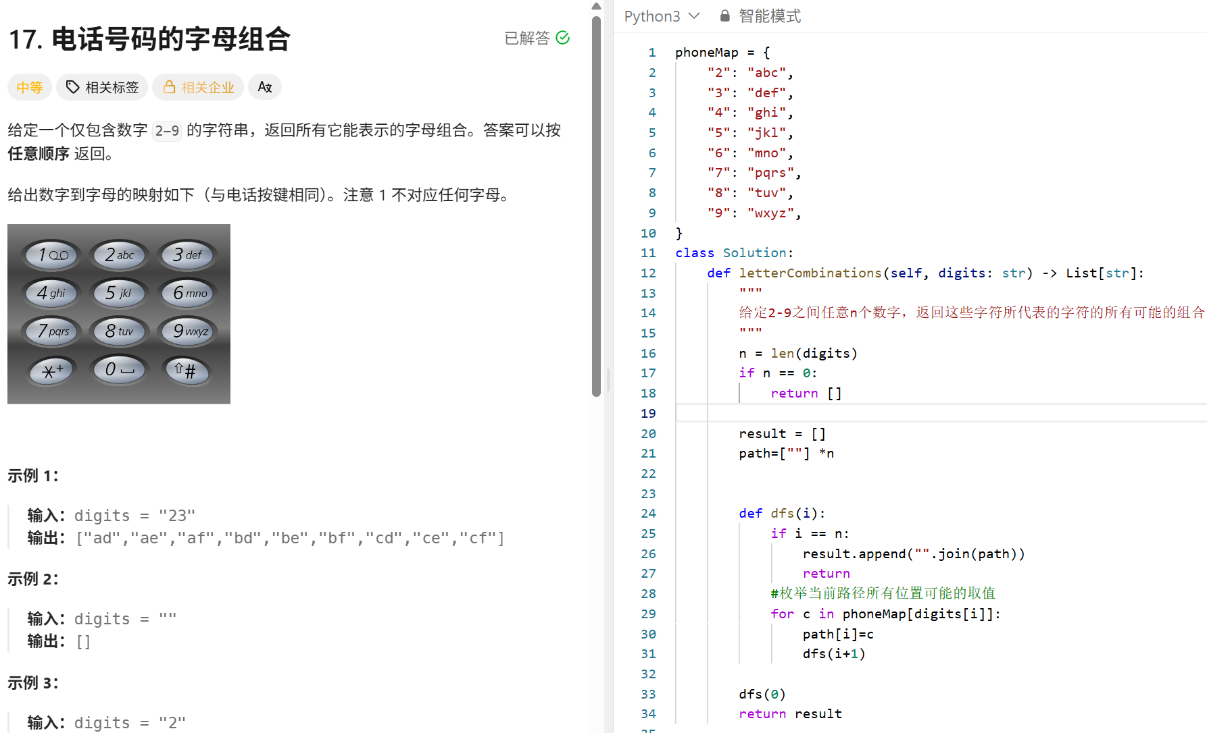1207x733 pixels.
Task: Click the tag-shaped icon in the problem header
Action: (72, 87)
